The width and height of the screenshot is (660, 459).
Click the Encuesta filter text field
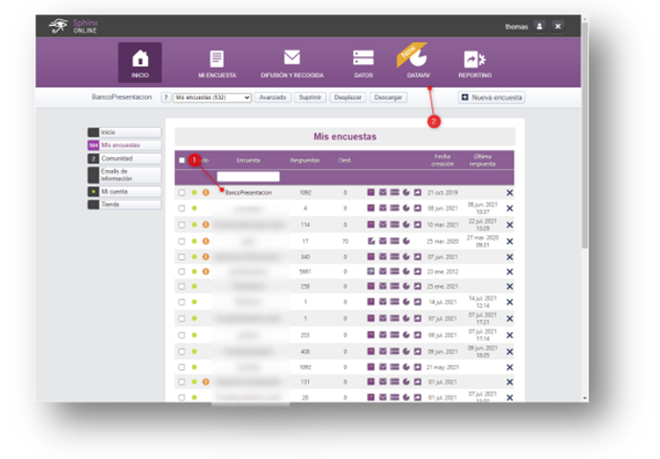click(x=249, y=176)
